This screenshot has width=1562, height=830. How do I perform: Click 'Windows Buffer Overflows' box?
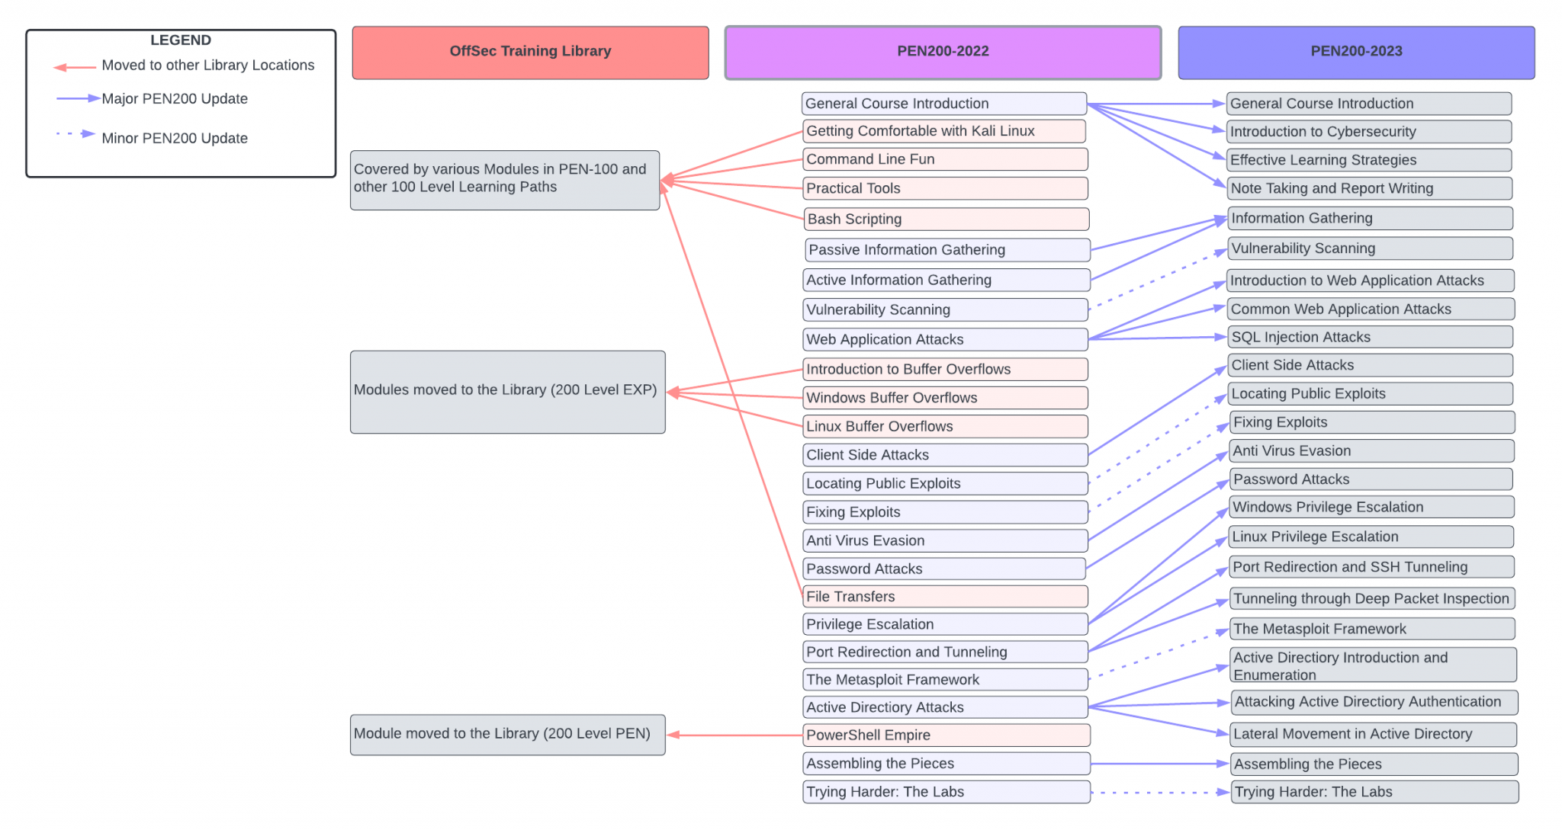pyautogui.click(x=945, y=398)
